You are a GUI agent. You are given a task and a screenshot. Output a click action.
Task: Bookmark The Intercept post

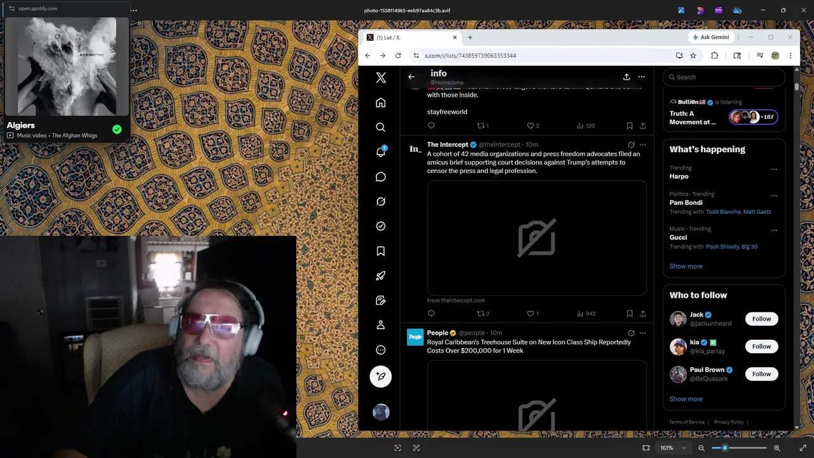(630, 314)
